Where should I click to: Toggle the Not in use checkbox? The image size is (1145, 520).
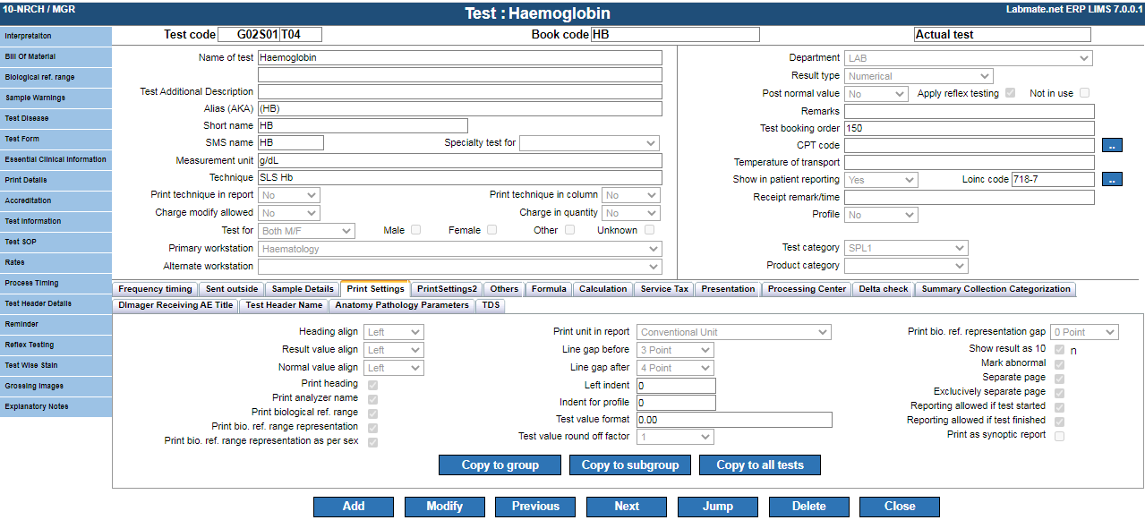tap(1085, 93)
